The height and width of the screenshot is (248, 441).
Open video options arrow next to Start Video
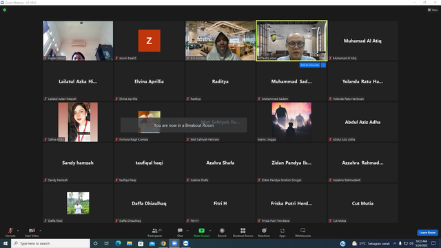point(40,231)
